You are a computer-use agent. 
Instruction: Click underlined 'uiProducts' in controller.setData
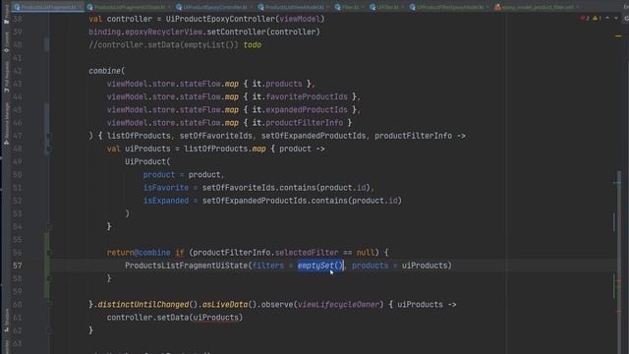pyautogui.click(x=216, y=318)
